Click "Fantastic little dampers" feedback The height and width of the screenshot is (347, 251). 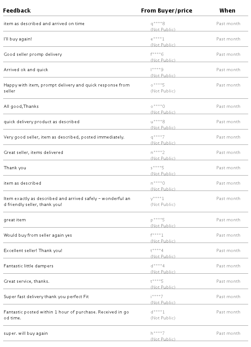click(29, 266)
